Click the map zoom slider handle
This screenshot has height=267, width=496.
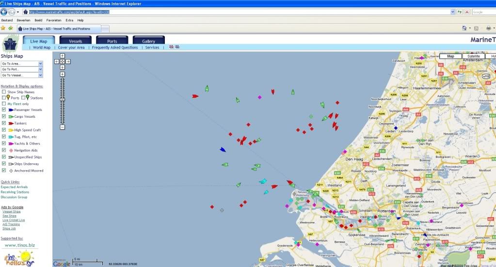tap(63, 99)
